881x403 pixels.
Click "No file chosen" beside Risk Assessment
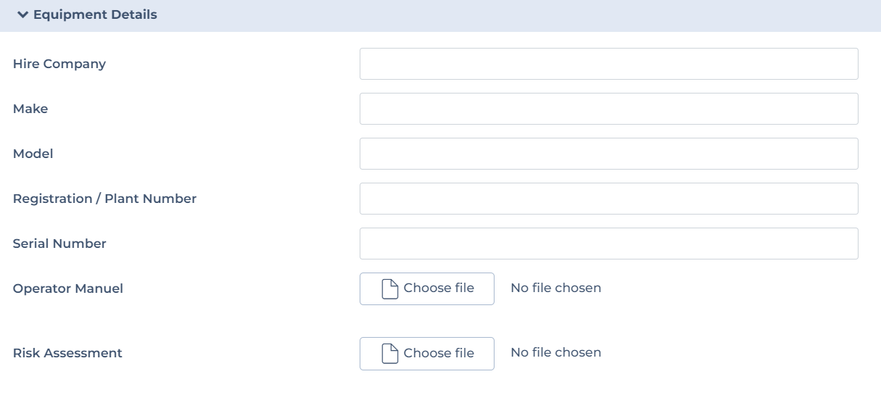(556, 352)
